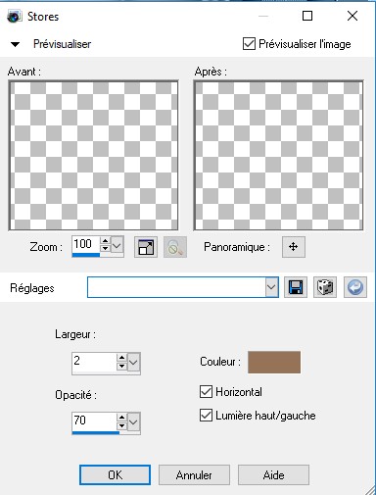Confirm with the OK button

[115, 475]
